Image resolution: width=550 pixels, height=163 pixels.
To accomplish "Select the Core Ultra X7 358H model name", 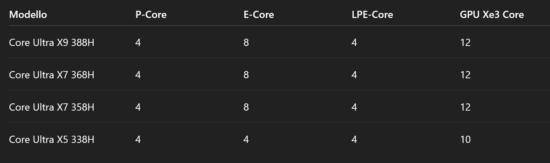I will 52,107.
